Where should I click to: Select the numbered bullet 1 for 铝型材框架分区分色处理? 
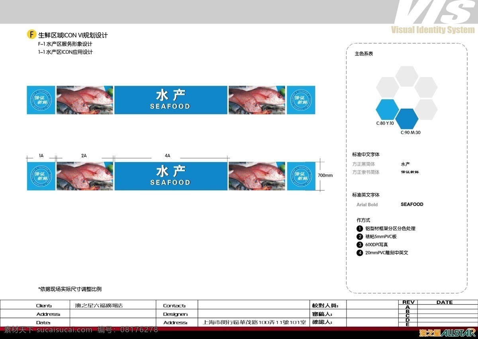[x=360, y=229]
